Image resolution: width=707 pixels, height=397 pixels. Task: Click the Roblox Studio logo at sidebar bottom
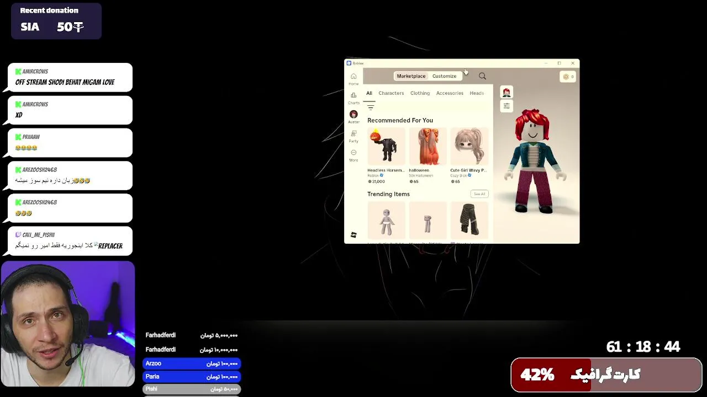tap(353, 235)
